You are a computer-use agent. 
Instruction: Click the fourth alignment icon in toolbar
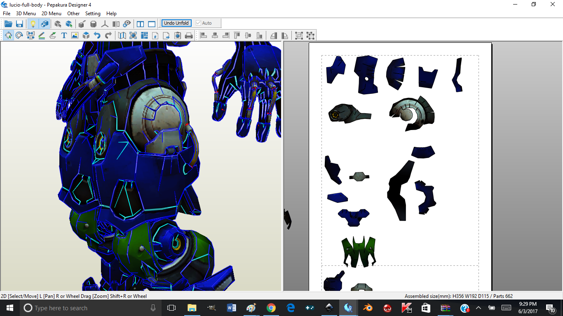(237, 35)
